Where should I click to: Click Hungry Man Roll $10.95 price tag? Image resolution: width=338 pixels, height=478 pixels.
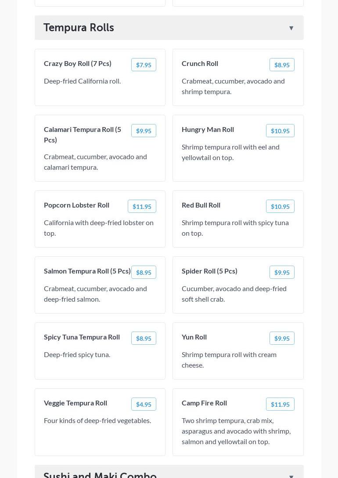(x=280, y=131)
